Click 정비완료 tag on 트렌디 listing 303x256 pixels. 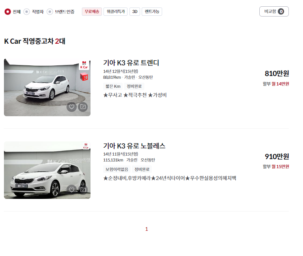coord(134,86)
